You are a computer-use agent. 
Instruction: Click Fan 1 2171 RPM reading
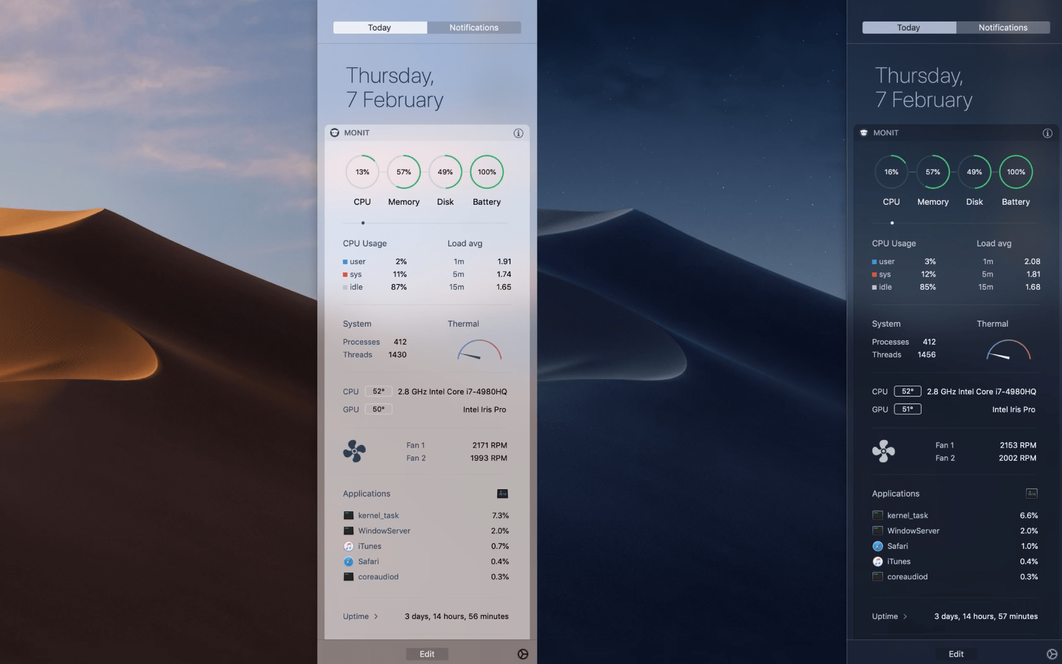coord(489,445)
